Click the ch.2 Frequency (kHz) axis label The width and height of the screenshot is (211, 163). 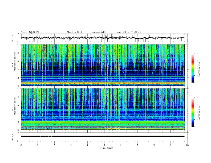(14, 106)
